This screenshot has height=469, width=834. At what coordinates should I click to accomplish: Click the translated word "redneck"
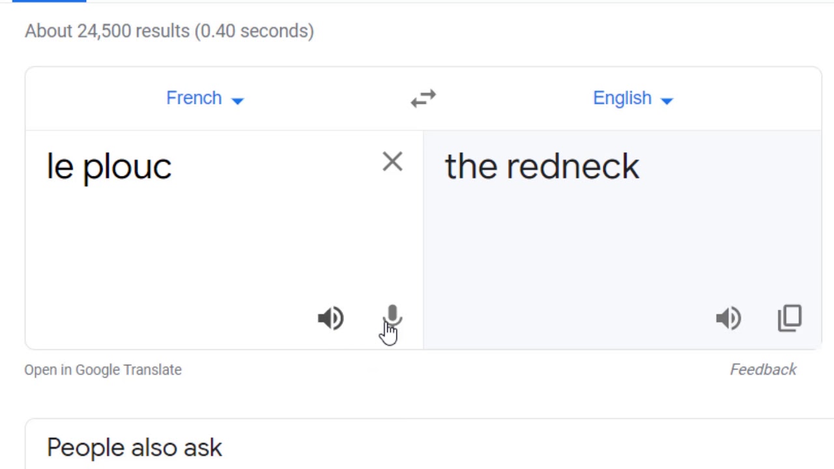point(573,167)
